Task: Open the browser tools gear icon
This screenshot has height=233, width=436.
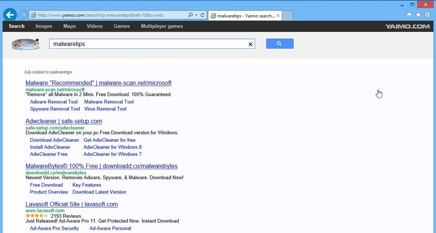Action: coord(428,15)
